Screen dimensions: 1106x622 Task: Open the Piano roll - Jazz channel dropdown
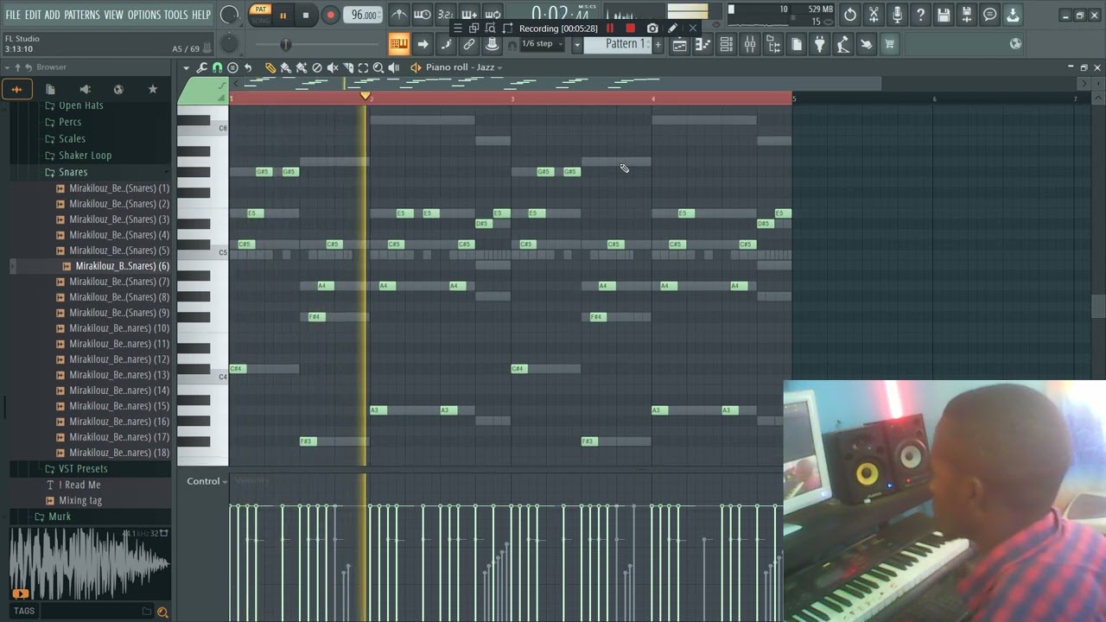click(x=464, y=67)
